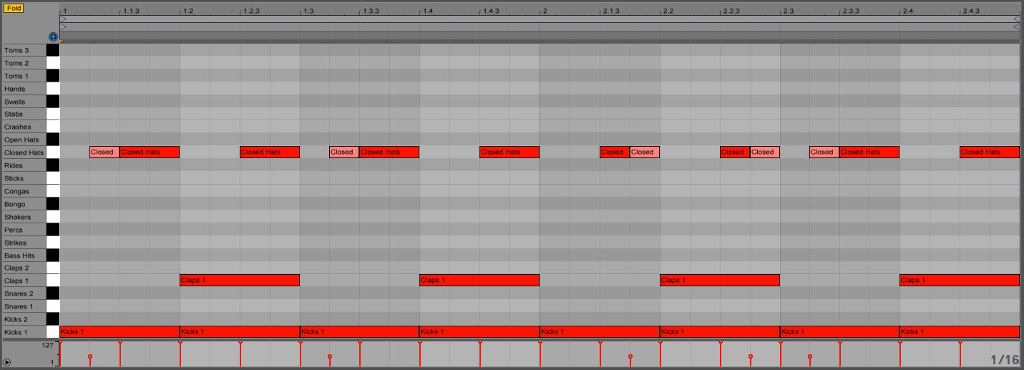Select the Claps 1 note at beat 1.2

point(240,280)
